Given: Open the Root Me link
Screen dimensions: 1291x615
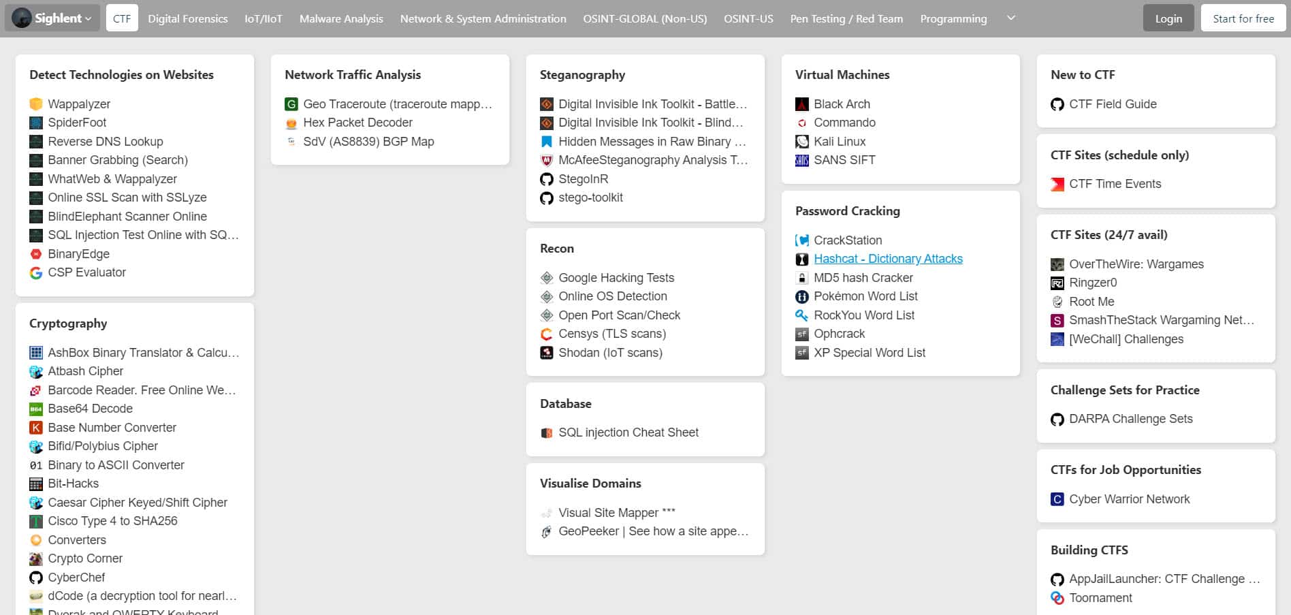Looking at the screenshot, I should click(1091, 302).
